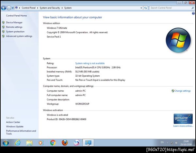The height and width of the screenshot is (153, 196).
Task: Expand arrow after Control Panel breadcrumb
Action: 38,8
